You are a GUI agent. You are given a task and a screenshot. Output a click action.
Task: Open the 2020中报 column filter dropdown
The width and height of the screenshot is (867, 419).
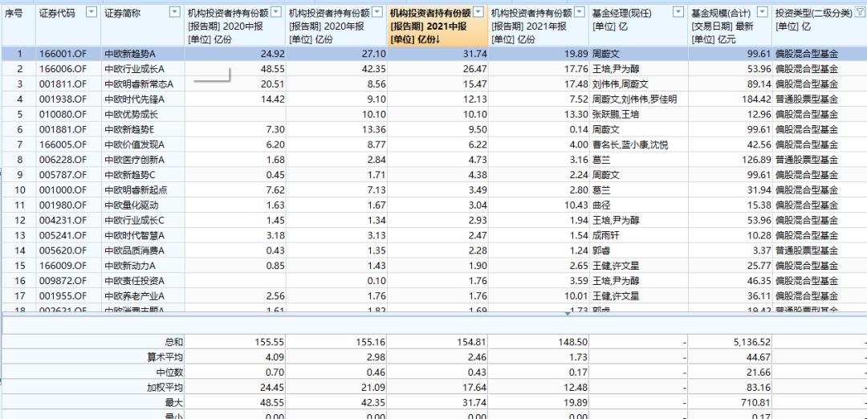tap(277, 12)
